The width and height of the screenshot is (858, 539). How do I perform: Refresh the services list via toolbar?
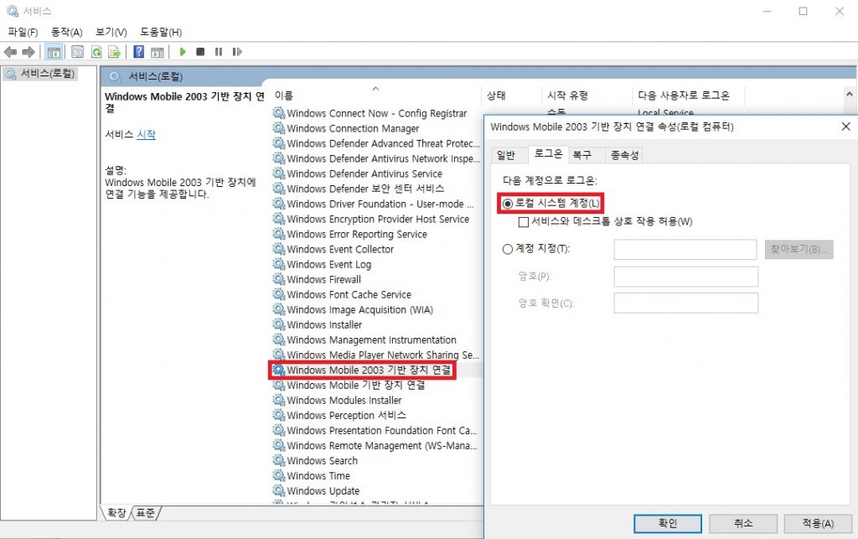click(96, 52)
